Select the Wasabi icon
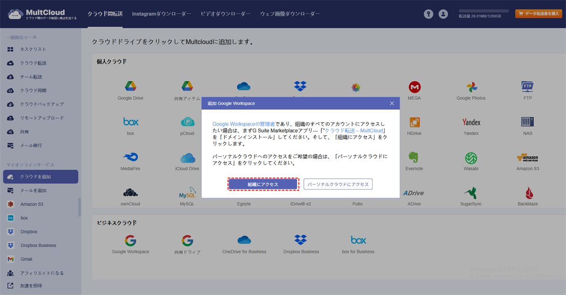566x295 pixels. (471, 157)
